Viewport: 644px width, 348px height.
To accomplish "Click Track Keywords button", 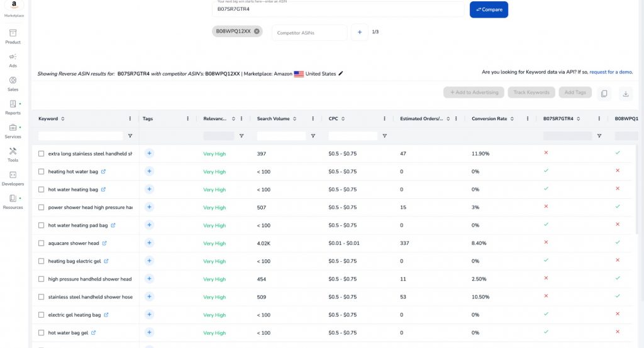I will 531,93.
